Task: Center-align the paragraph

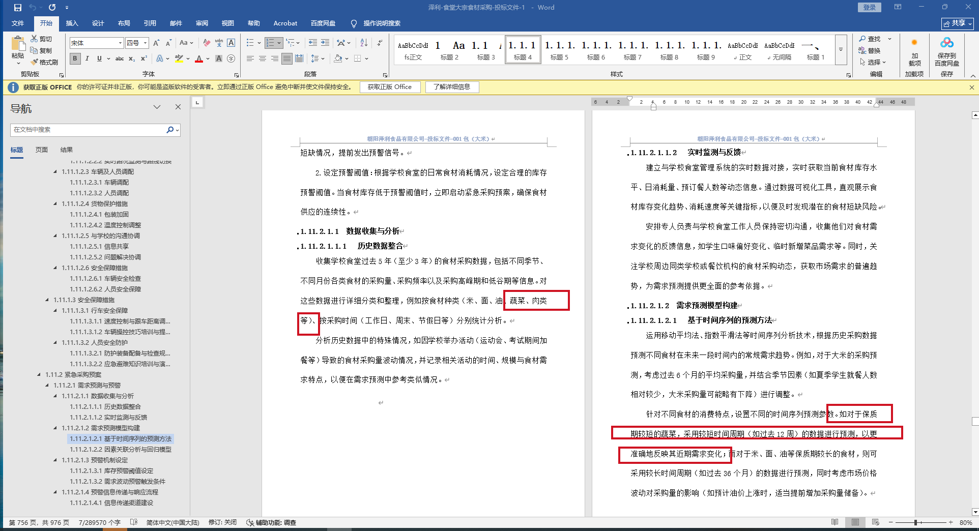Action: 263,58
